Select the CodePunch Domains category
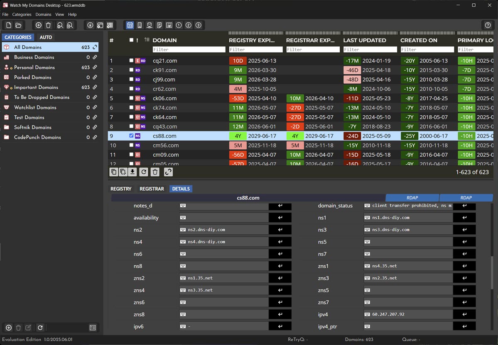 click(x=50, y=137)
